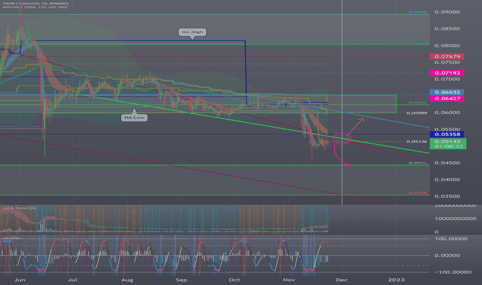Click the HA-Low callout label
This screenshot has width=482, height=285.
point(134,118)
